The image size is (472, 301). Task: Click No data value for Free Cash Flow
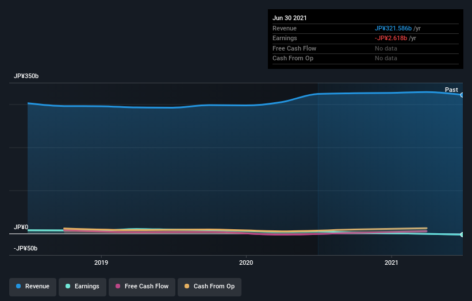[386, 48]
